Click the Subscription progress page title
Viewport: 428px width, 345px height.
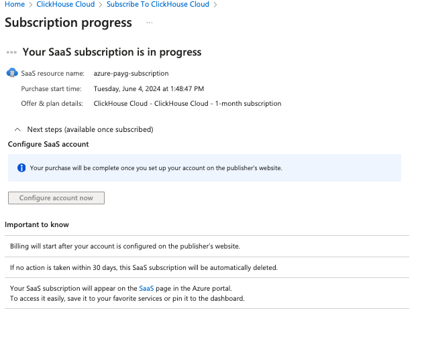tap(68, 23)
